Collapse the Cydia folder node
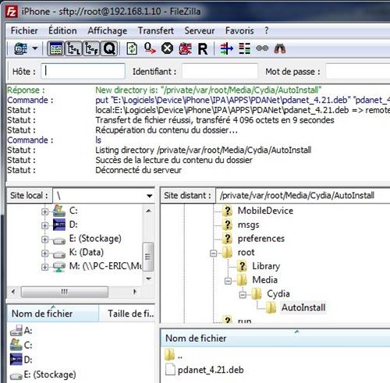 click(243, 295)
